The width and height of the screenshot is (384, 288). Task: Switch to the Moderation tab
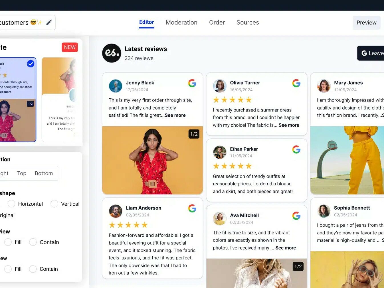tap(181, 23)
